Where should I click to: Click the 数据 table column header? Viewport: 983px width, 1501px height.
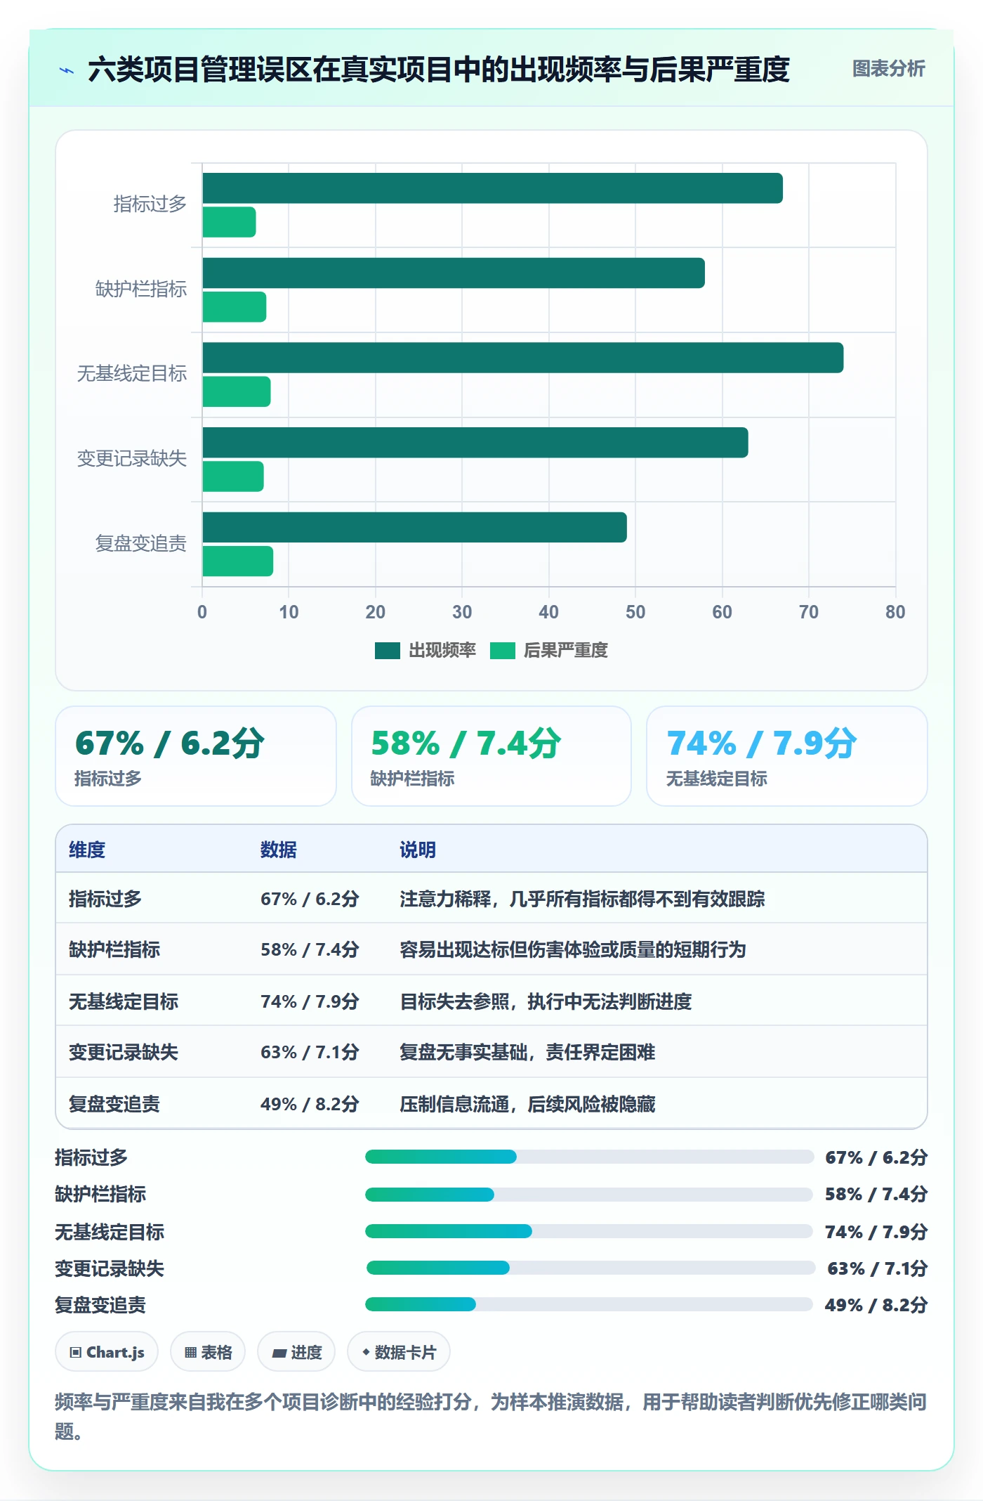(x=279, y=850)
